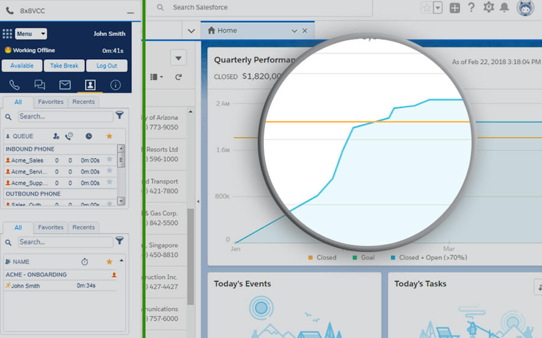The height and width of the screenshot is (338, 542).
Task: Click the Search Salesforce field
Action: tap(259, 8)
